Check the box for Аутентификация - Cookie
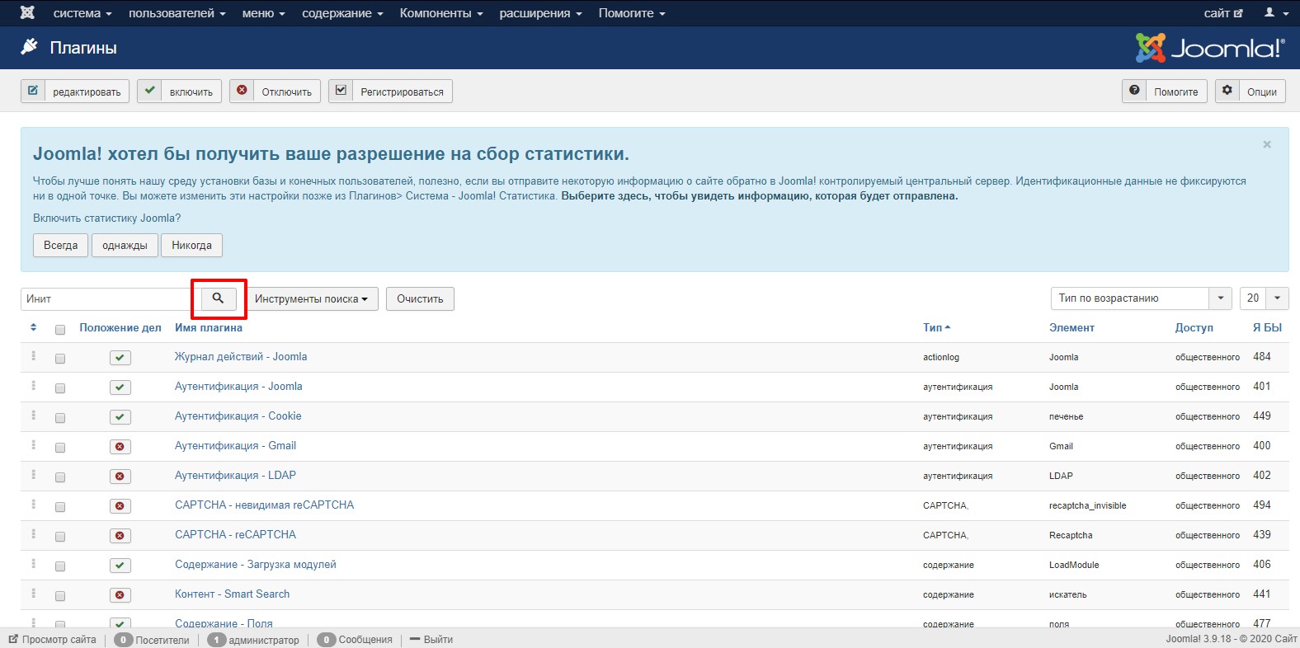Screen dimensions: 1300x648 coord(60,418)
